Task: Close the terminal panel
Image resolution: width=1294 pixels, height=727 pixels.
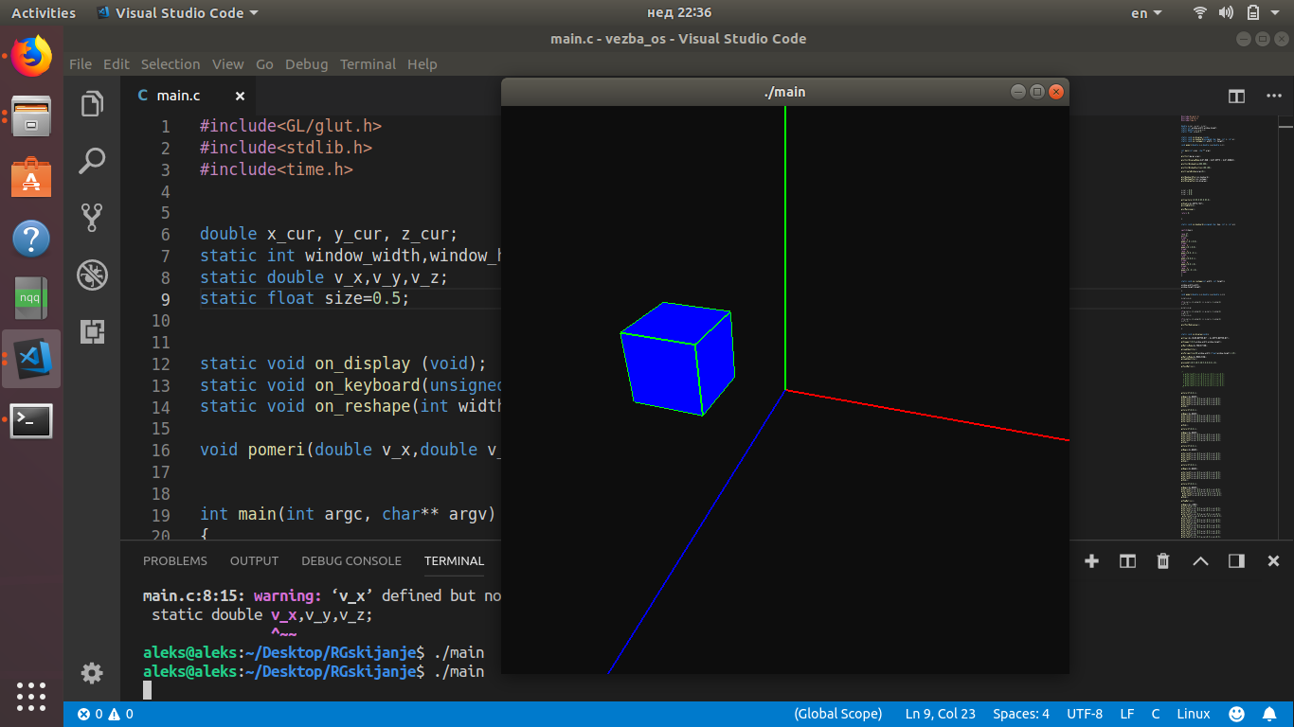Action: [x=1273, y=561]
